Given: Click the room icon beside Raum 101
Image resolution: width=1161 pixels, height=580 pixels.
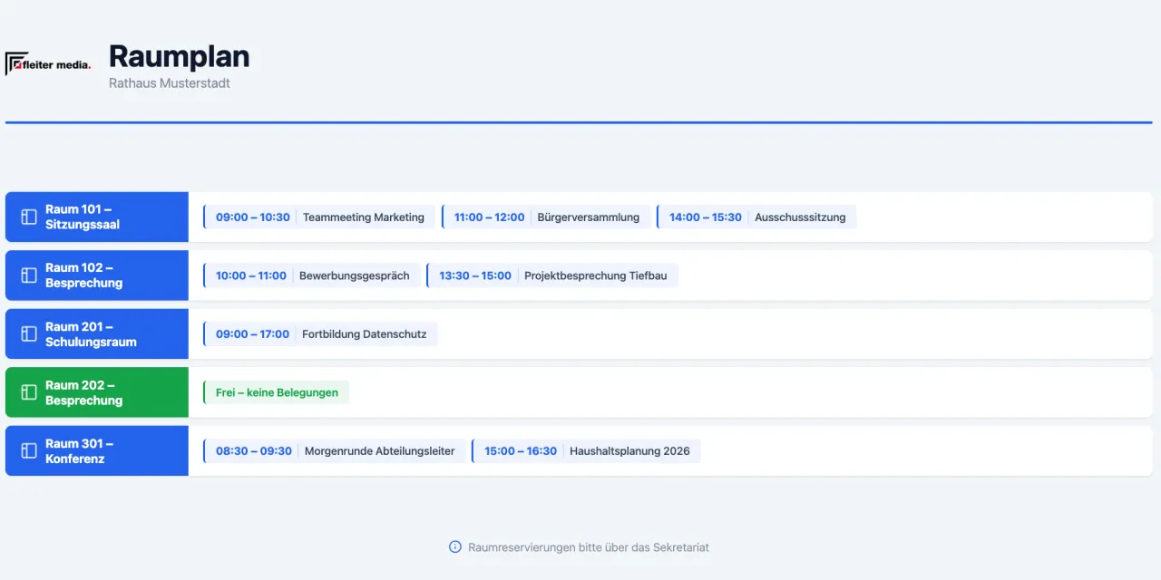Looking at the screenshot, I should pos(29,217).
